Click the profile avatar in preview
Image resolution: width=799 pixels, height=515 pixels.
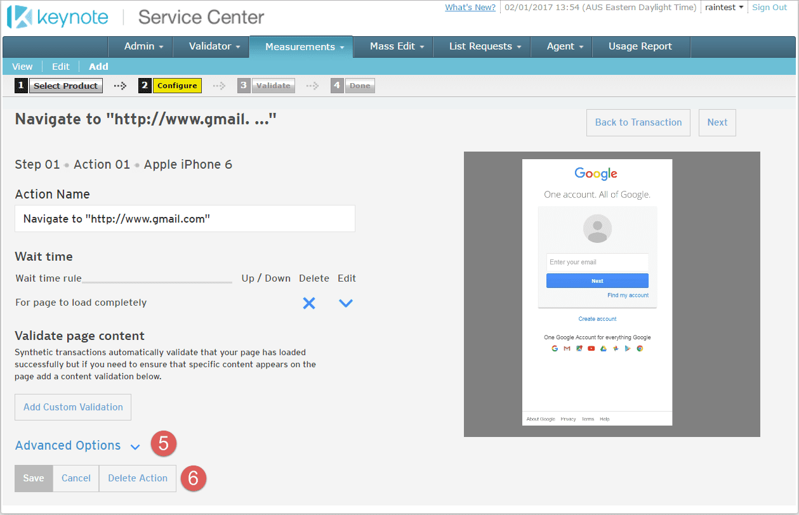tap(597, 229)
